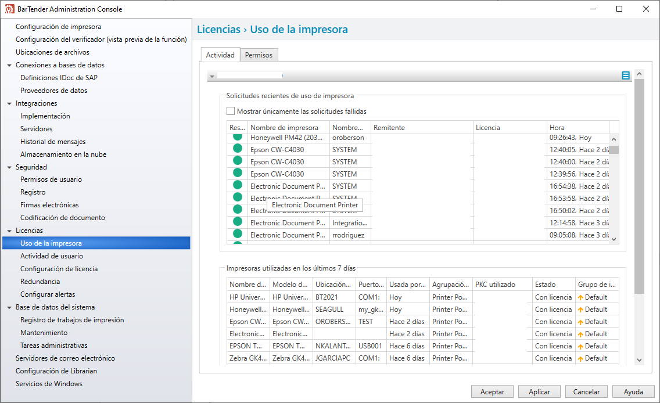Select Ubicaciones de archivos in sidebar
The width and height of the screenshot is (660, 403).
click(x=53, y=52)
